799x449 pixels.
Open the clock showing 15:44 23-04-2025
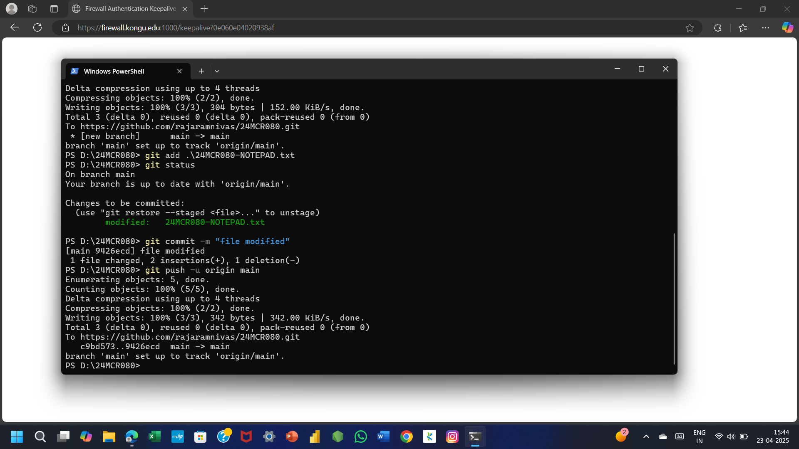[773, 437]
